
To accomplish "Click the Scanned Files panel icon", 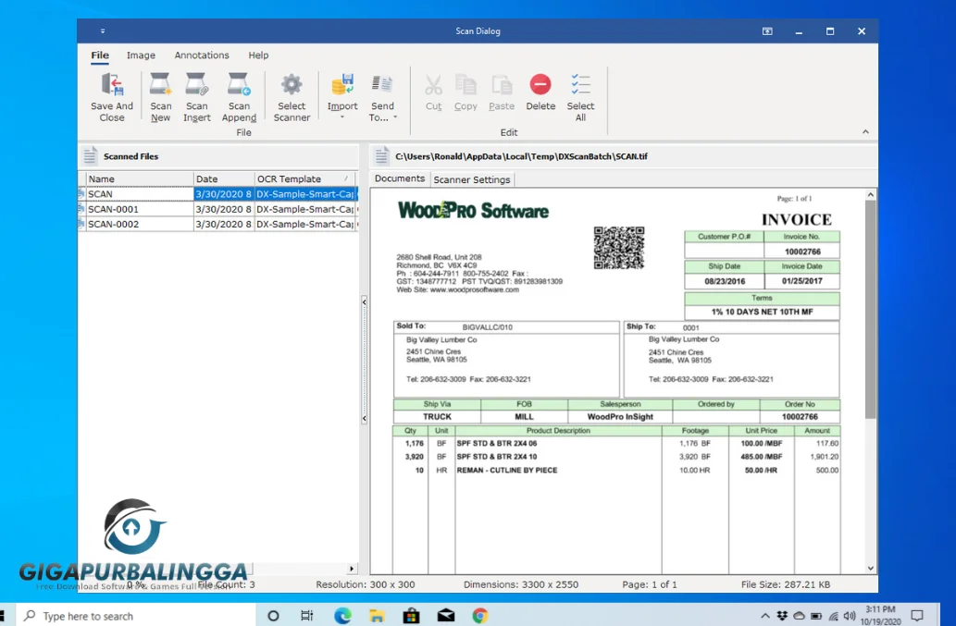I will pyautogui.click(x=90, y=156).
